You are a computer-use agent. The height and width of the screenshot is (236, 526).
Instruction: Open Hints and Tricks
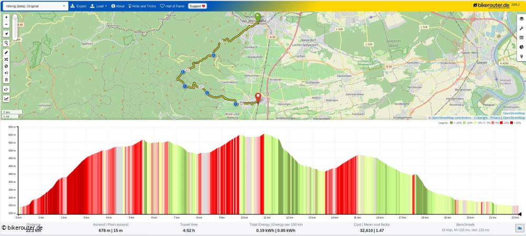(142, 6)
